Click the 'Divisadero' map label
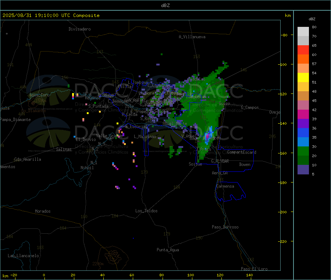The width and height of the screenshot is (331, 280). click(x=79, y=29)
